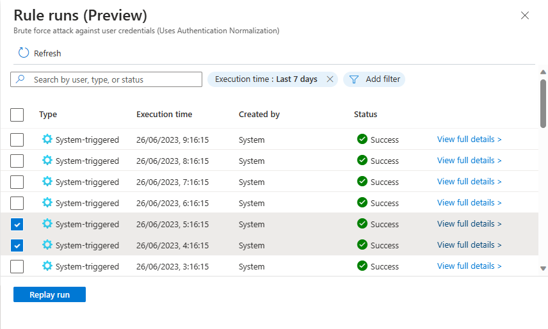This screenshot has height=329, width=548.
Task: Click the gear icon of the 9:16:15 run
Action: [x=47, y=140]
